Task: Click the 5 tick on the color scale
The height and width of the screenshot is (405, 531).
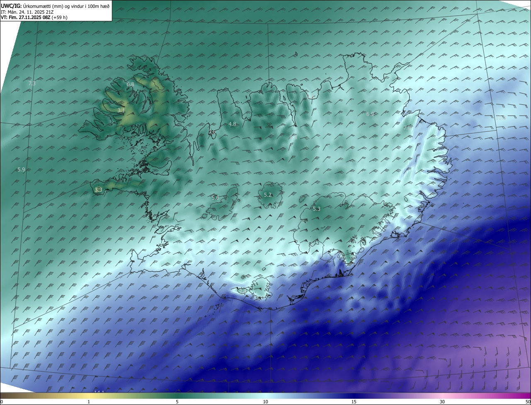Action: 177,402
